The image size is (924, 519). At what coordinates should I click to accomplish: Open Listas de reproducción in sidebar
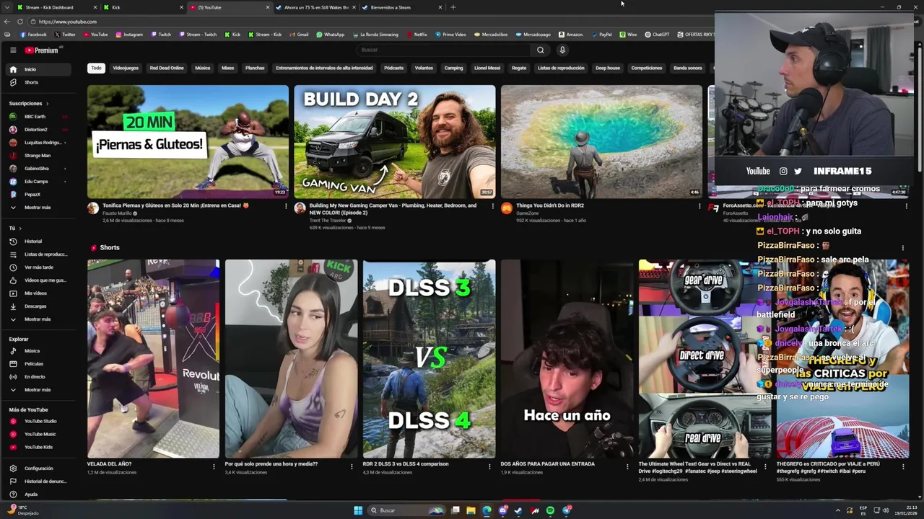(40, 254)
